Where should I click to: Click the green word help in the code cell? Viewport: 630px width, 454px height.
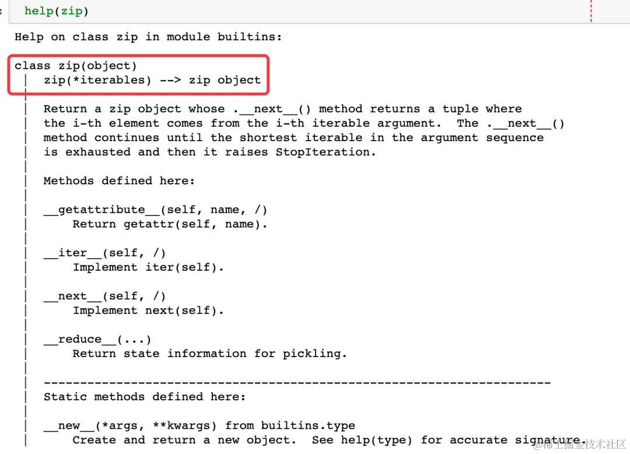coord(39,11)
